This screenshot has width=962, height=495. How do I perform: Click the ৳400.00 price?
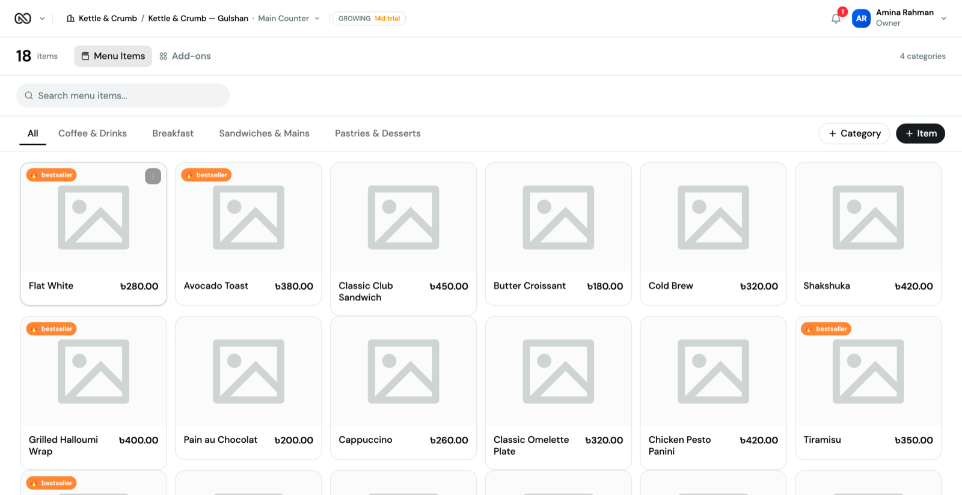click(139, 440)
